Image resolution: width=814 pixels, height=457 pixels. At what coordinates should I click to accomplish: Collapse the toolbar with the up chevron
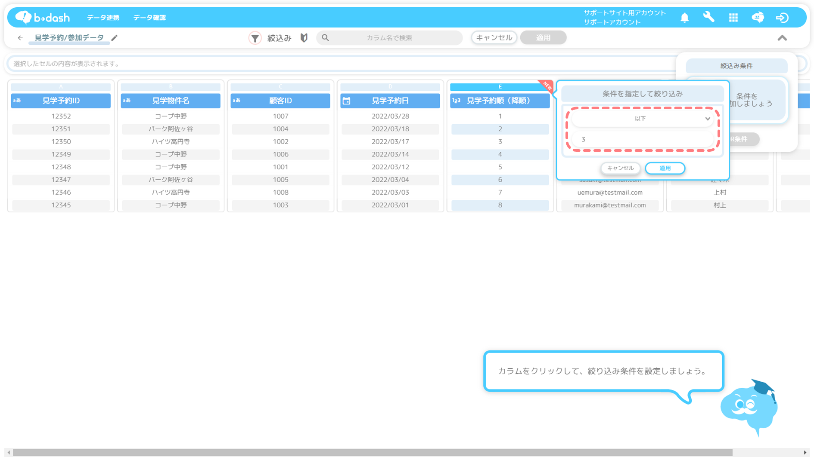[782, 38]
